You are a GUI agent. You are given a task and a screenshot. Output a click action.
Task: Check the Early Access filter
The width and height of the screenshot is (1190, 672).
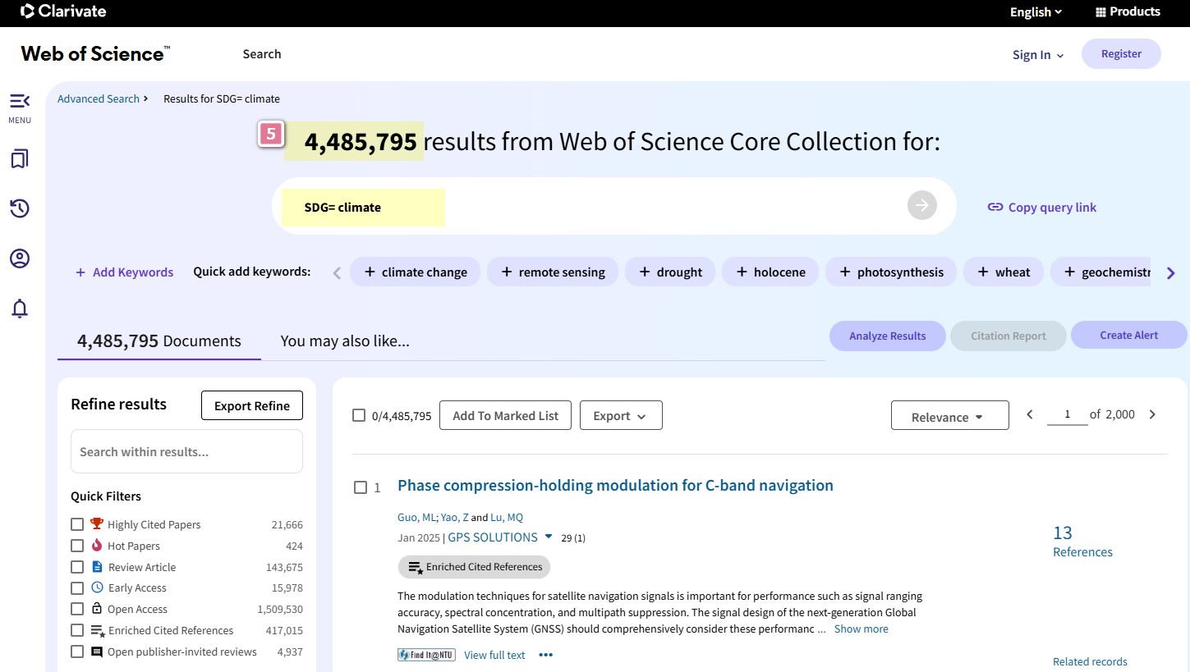77,588
